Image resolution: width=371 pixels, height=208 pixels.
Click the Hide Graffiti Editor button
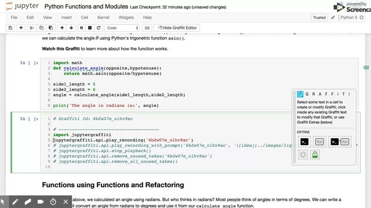[x=177, y=28]
